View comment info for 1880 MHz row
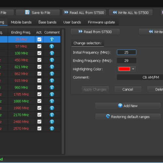The width and height of the screenshot is (163, 163). 52,101
